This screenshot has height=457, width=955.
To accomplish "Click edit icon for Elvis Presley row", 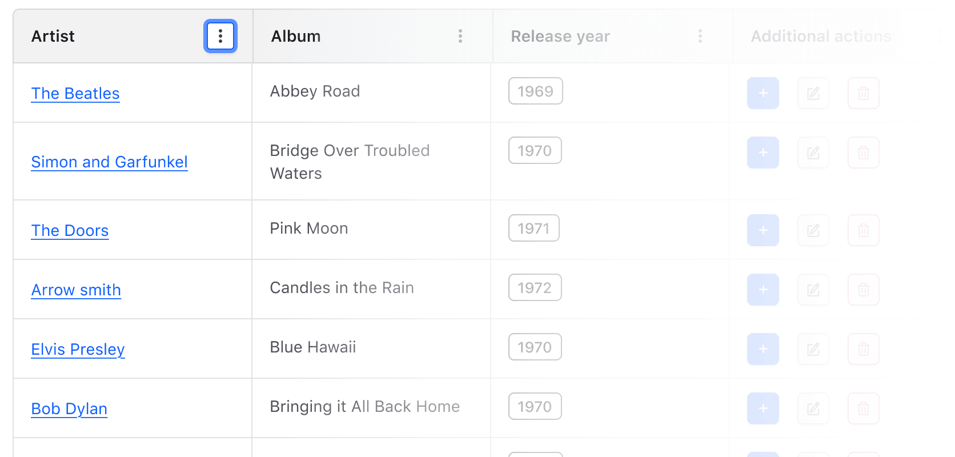I will click(813, 349).
